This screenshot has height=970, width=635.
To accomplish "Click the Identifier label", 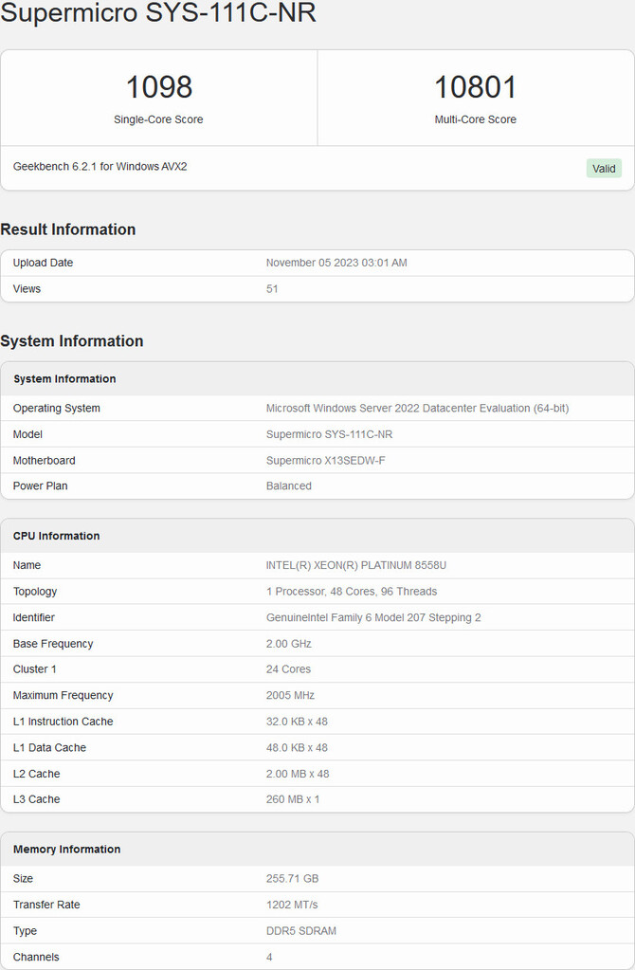I will 33,617.
